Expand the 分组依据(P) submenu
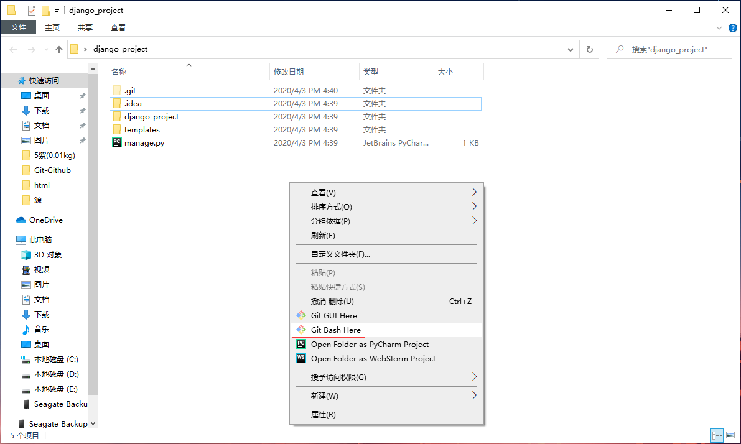This screenshot has height=444, width=741. pos(475,221)
